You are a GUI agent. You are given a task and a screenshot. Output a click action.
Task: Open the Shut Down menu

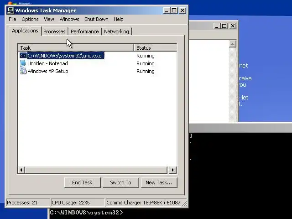[x=96, y=19]
